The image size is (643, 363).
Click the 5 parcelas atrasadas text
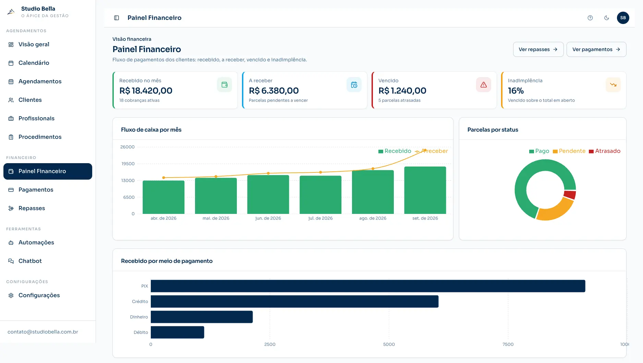coord(399,100)
